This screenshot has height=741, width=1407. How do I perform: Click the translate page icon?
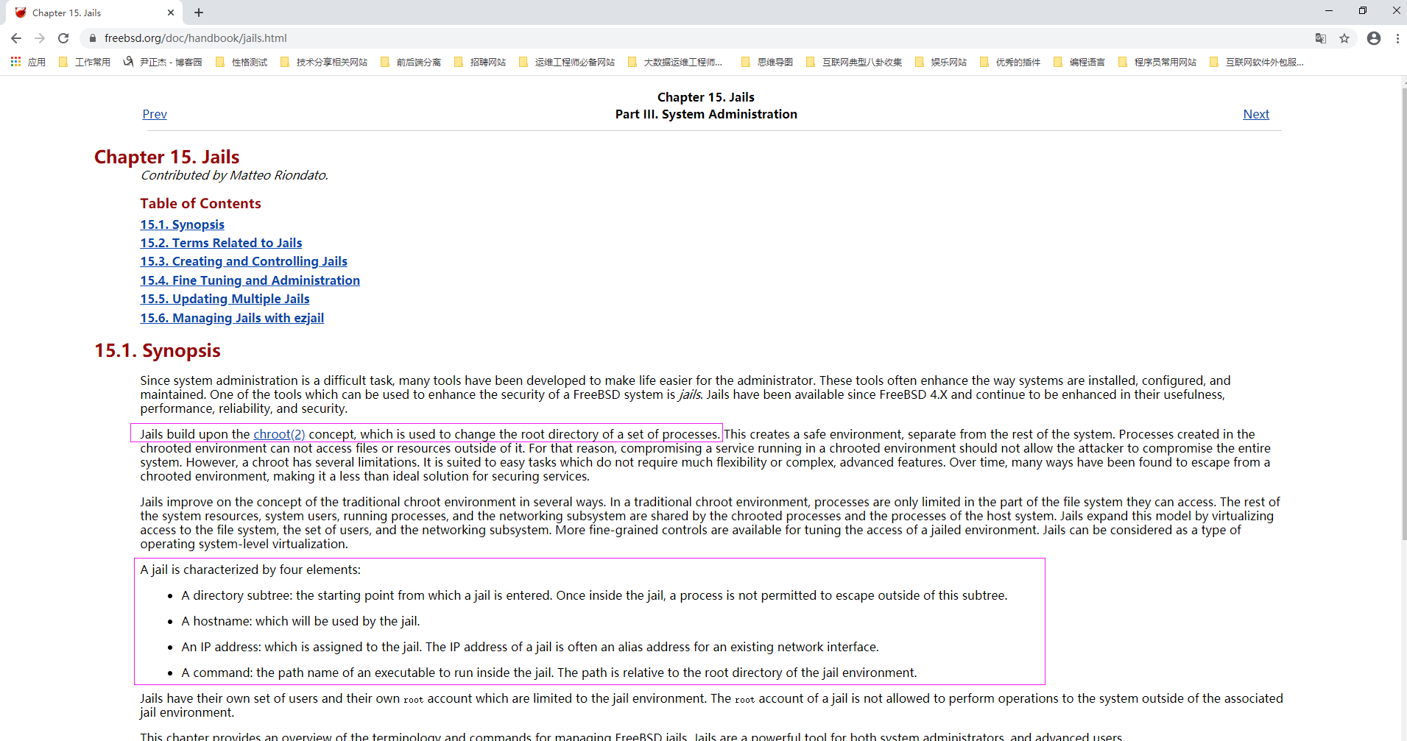click(1321, 38)
